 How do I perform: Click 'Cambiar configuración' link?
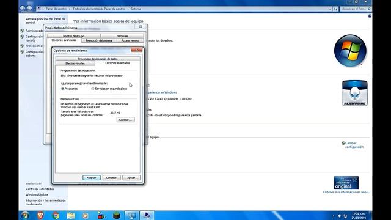[354, 145]
